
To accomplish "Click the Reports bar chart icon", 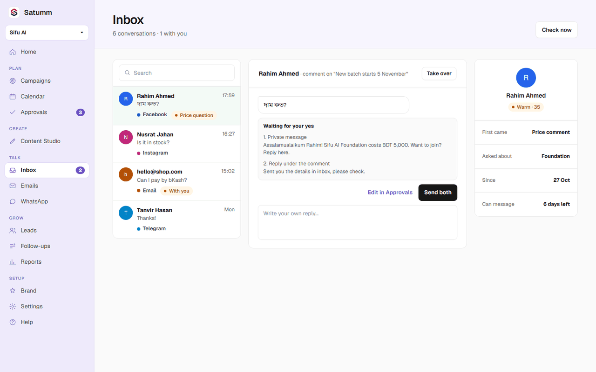I will click(x=13, y=262).
